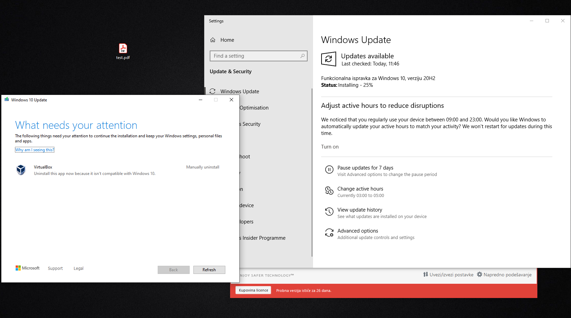Click the 'Status: Installing - 25%' text

[347, 85]
